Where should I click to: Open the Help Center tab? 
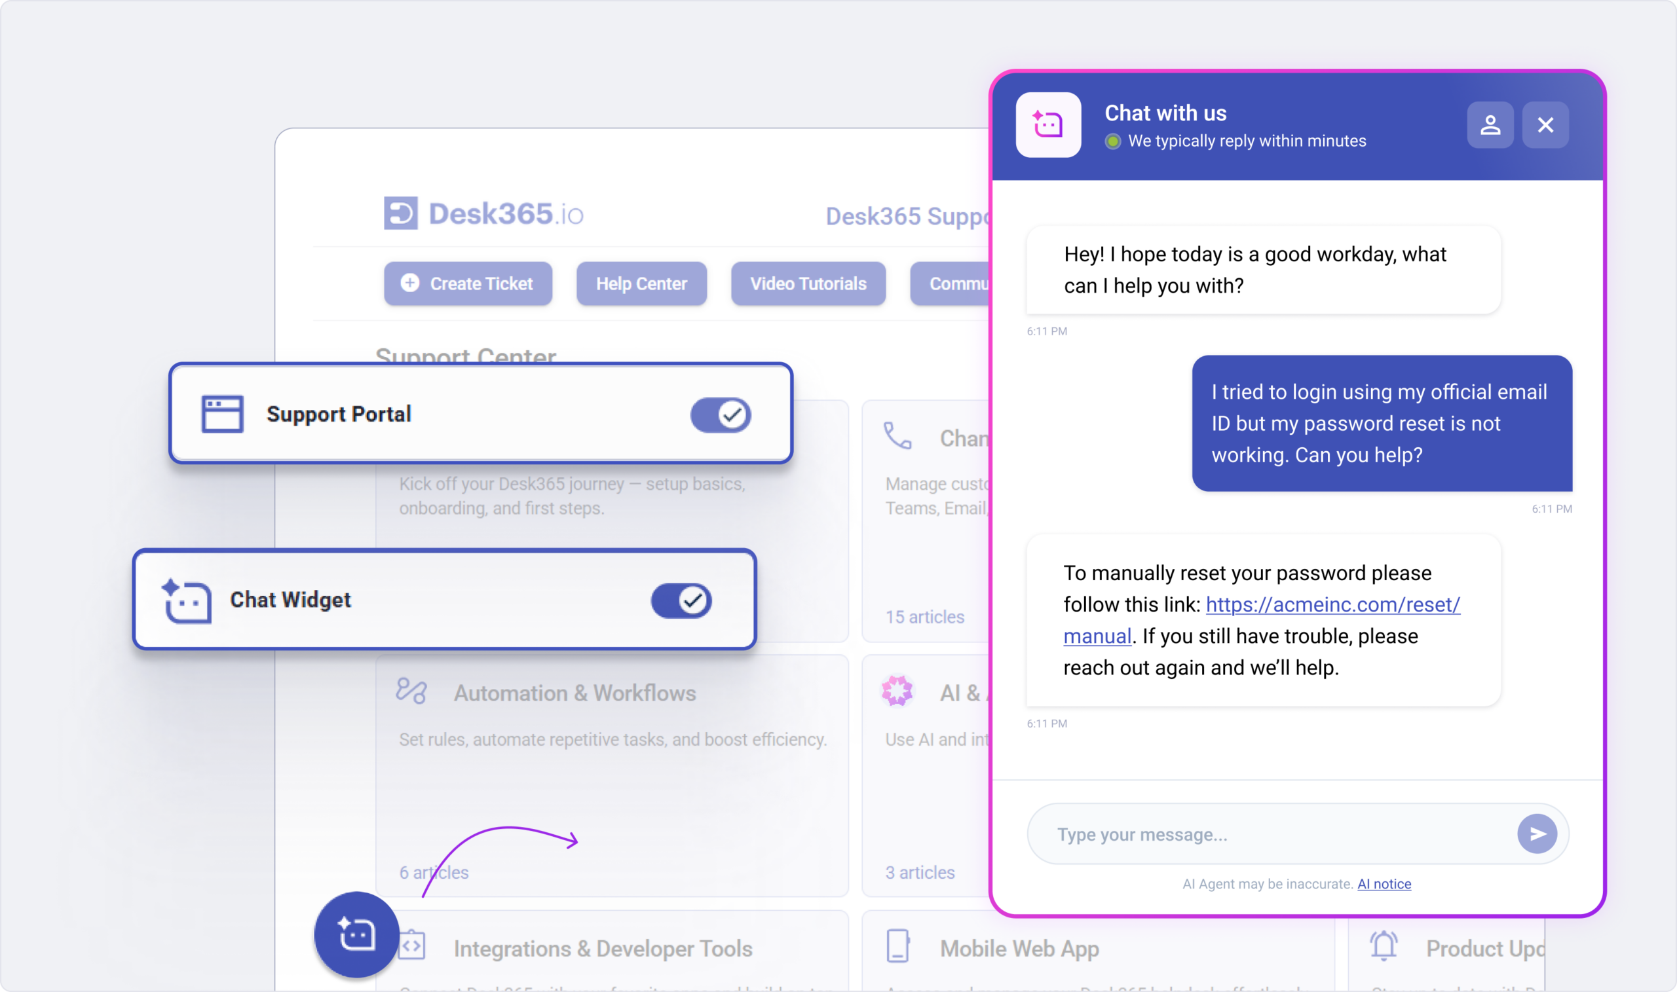641,284
